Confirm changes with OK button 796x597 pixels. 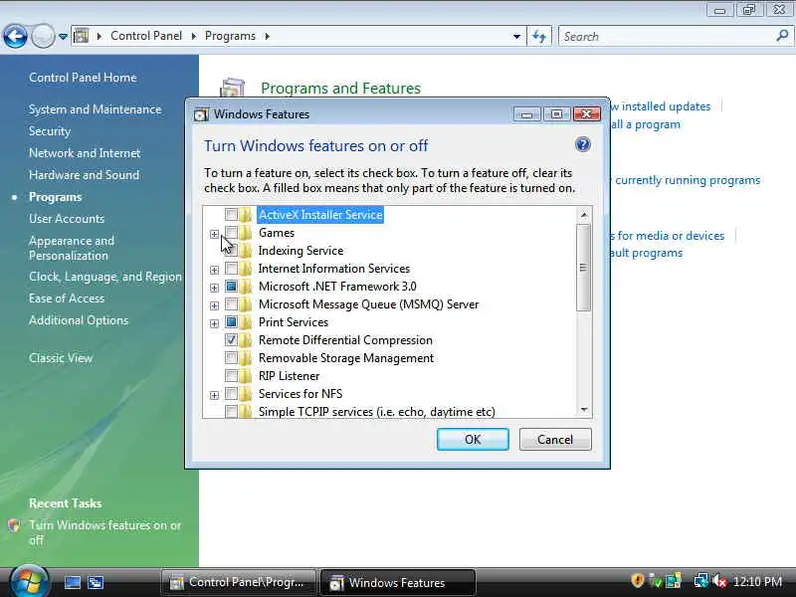[473, 439]
